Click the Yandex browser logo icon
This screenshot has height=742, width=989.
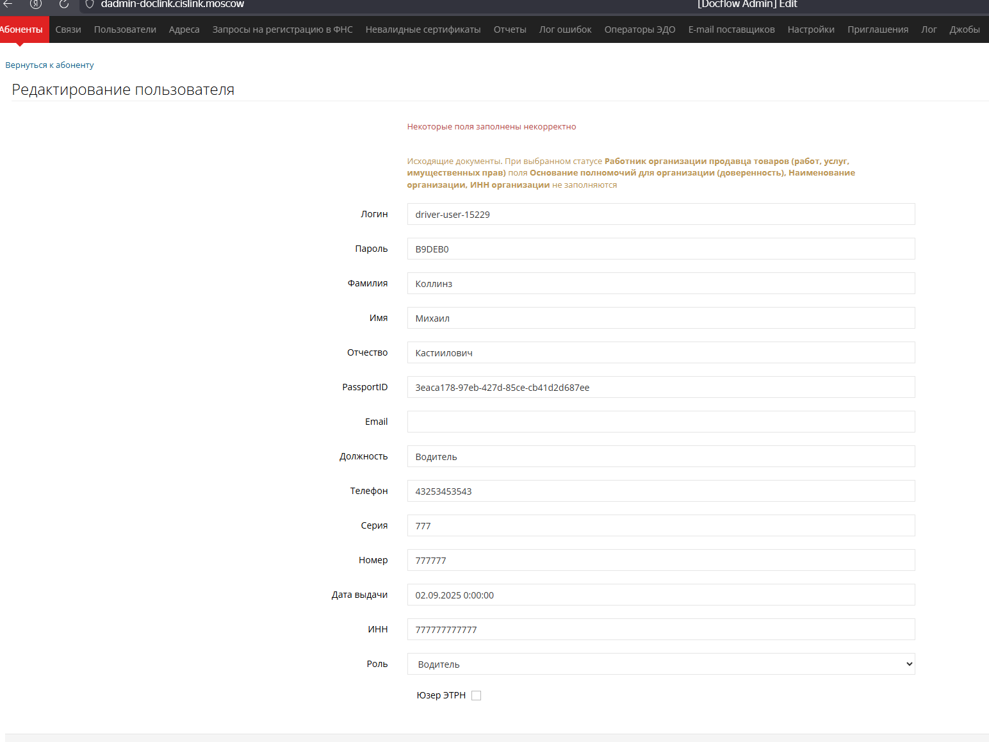[x=36, y=4]
